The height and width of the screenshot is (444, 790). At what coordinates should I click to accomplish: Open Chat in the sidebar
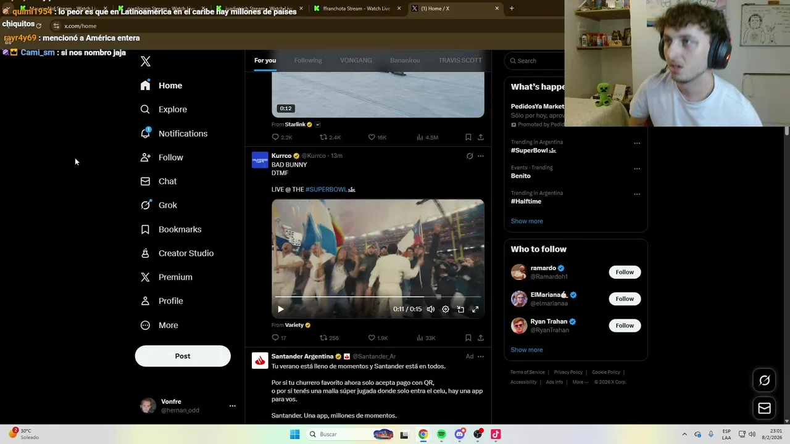pyautogui.click(x=159, y=181)
